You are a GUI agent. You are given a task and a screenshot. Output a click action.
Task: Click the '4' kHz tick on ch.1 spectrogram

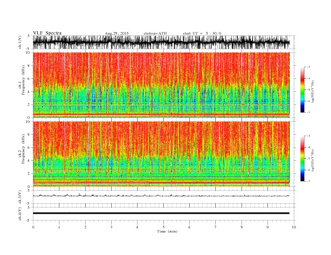coord(29,92)
